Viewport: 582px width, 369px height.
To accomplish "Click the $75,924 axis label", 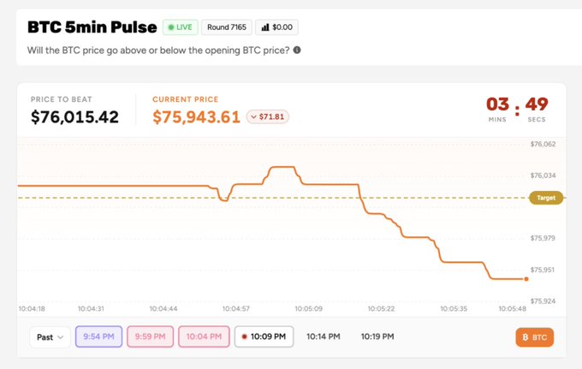I will pos(543,301).
